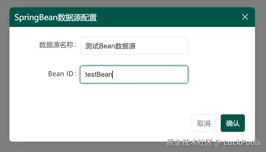Focus the 数据源名称 input field

(x=134, y=46)
